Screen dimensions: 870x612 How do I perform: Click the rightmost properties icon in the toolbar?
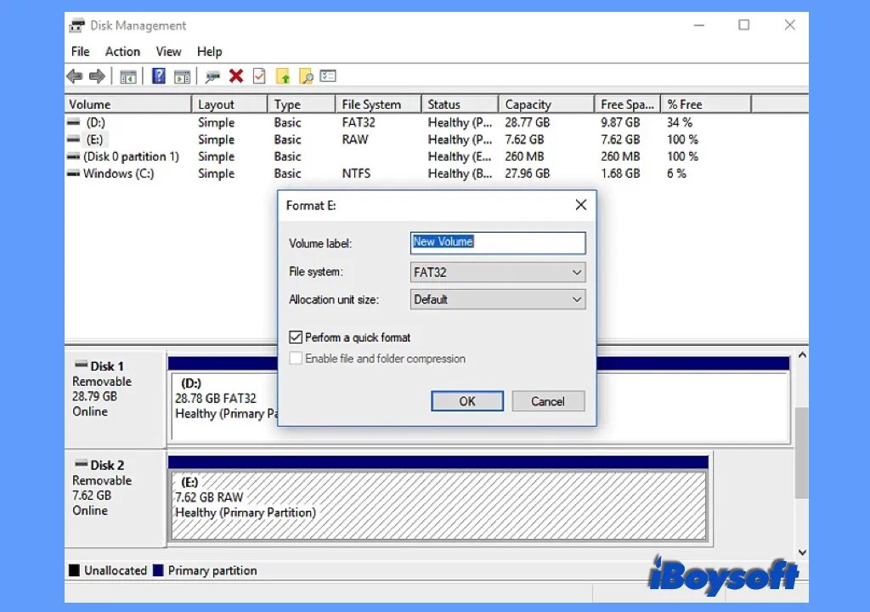tap(328, 76)
